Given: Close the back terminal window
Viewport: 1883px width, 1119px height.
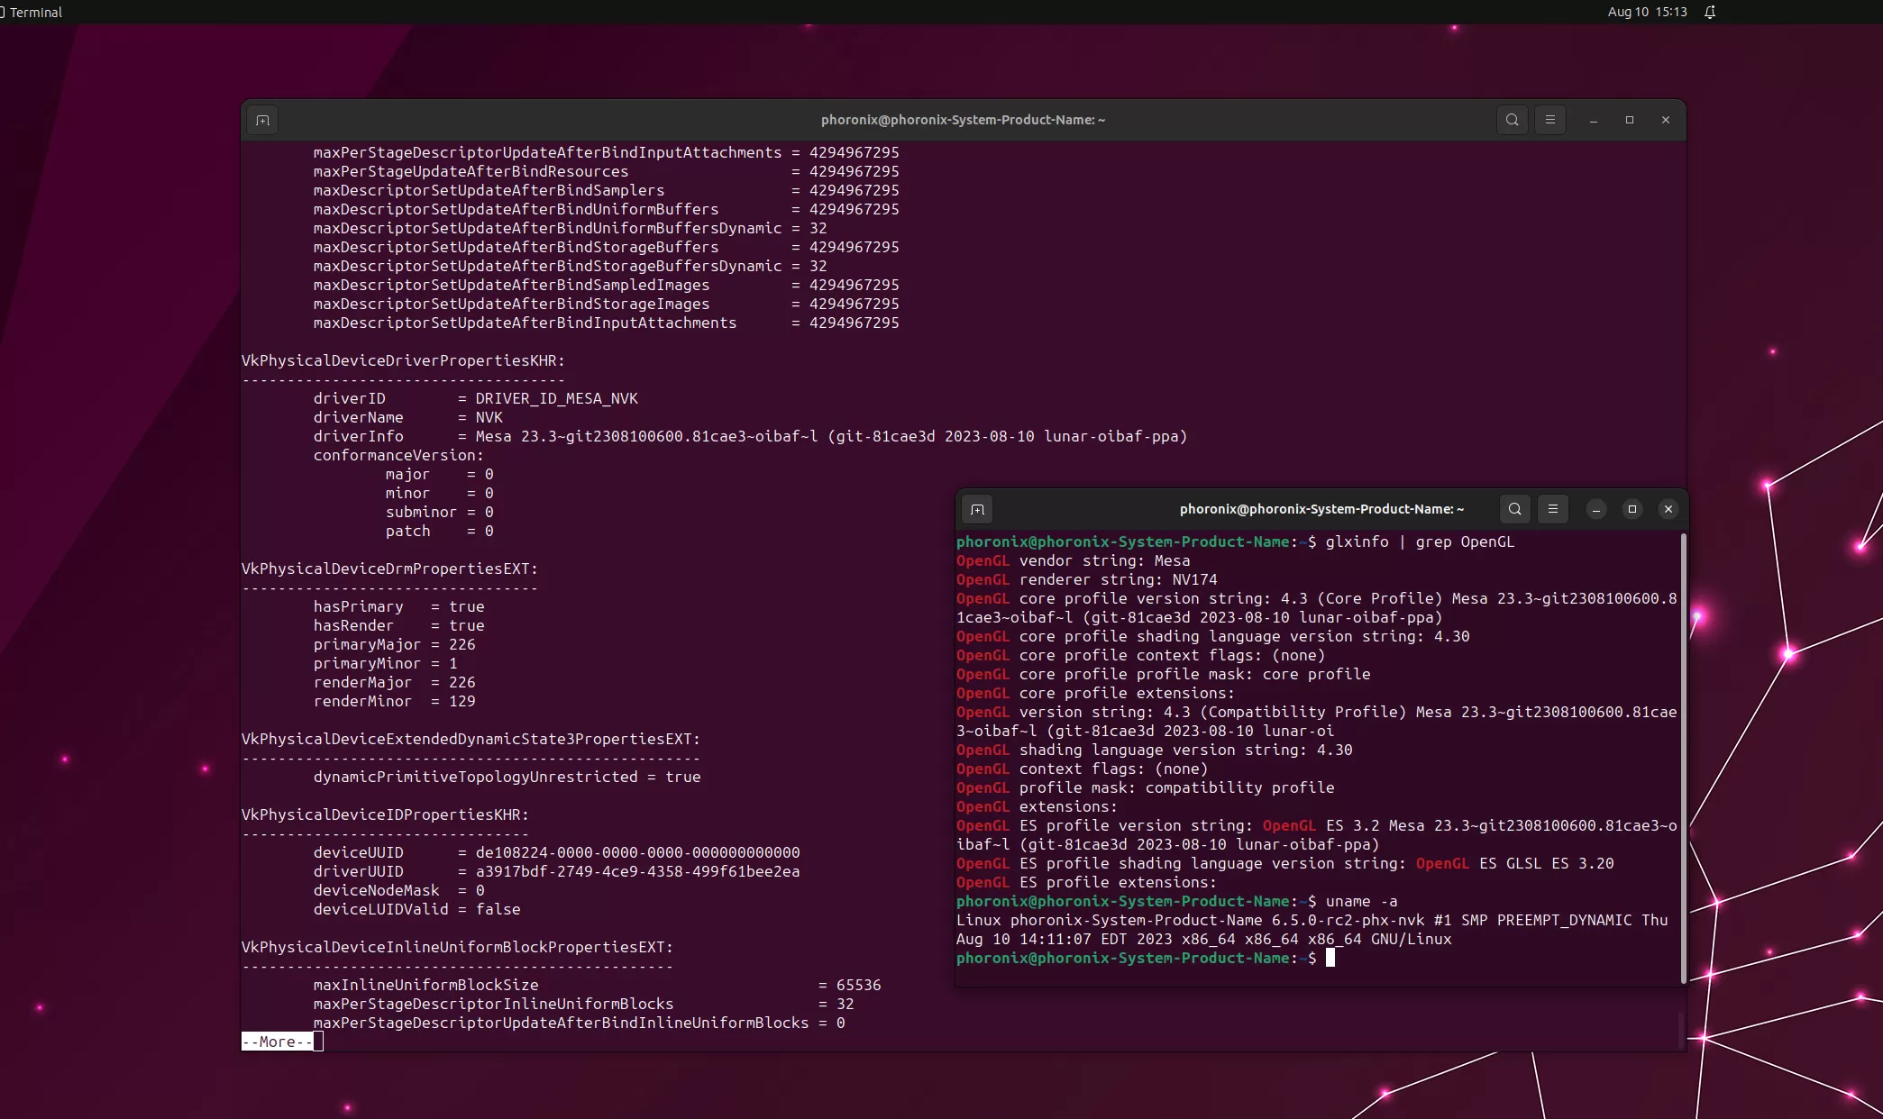Looking at the screenshot, I should (1666, 120).
